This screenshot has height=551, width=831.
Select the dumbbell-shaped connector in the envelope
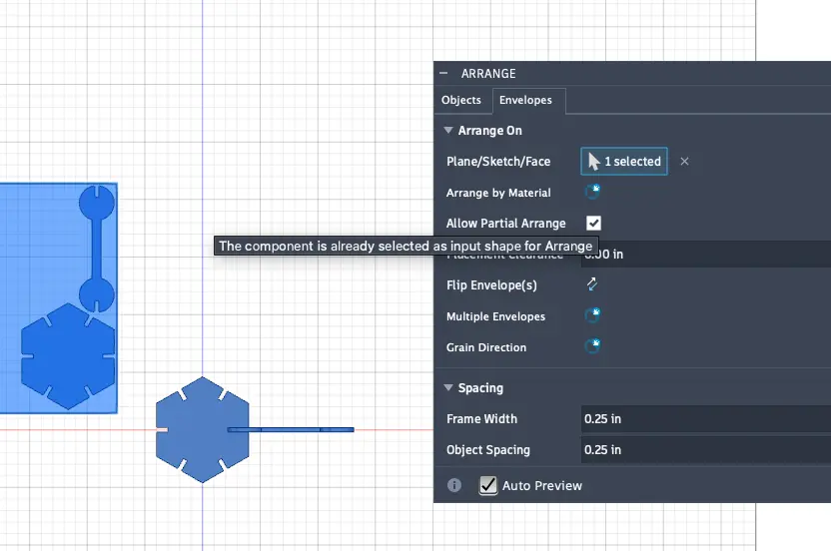coord(97,249)
